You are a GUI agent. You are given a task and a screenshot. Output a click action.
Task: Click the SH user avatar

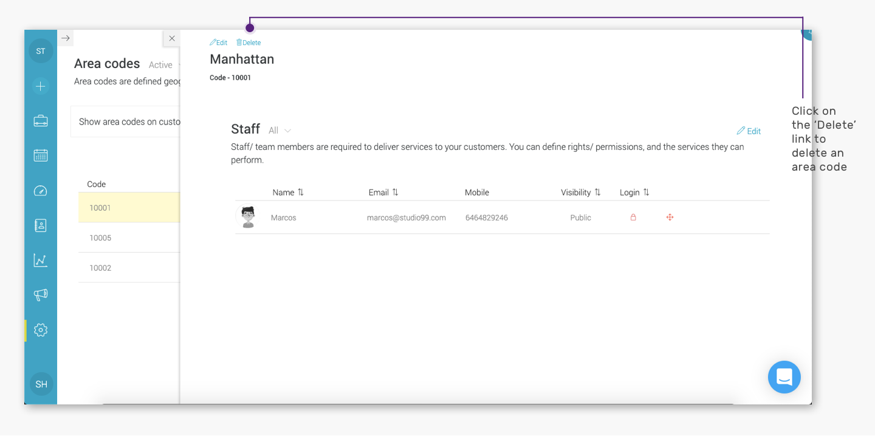click(x=41, y=384)
